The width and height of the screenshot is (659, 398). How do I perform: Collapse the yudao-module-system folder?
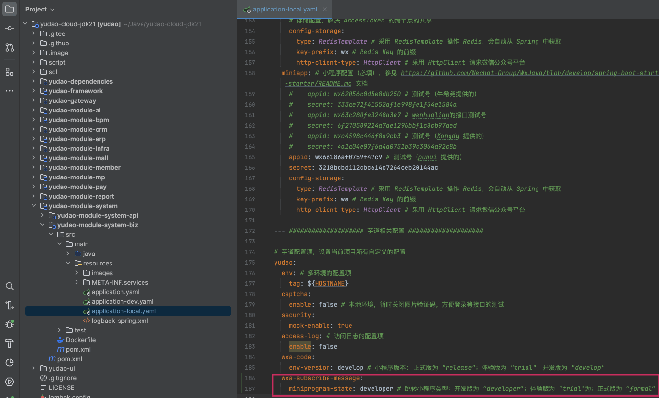coord(33,206)
